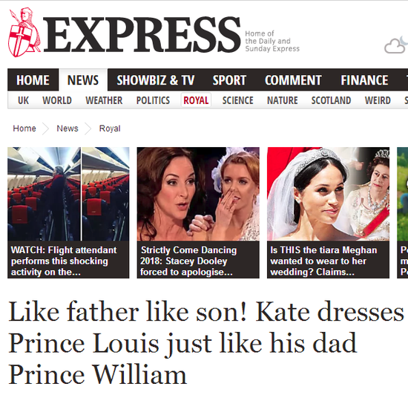Screen dimensions: 408x401
Task: Open the COMMENT section
Action: (x=293, y=80)
